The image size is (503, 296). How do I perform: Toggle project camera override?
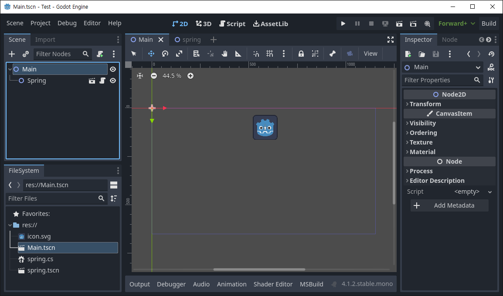[x=350, y=54]
